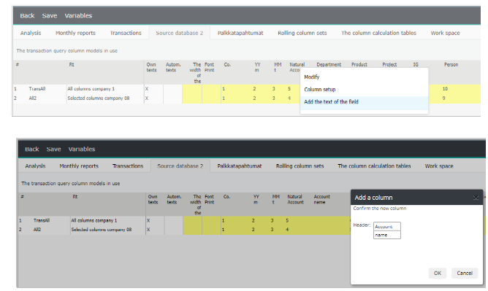Select Source database 2 tab in lower window
The width and height of the screenshot is (488, 291).
coord(180,166)
